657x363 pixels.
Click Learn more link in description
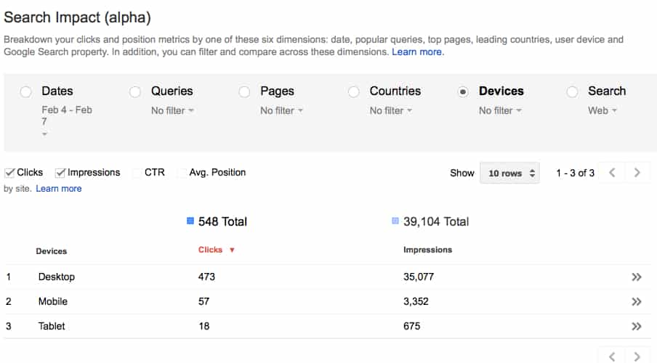pos(416,52)
